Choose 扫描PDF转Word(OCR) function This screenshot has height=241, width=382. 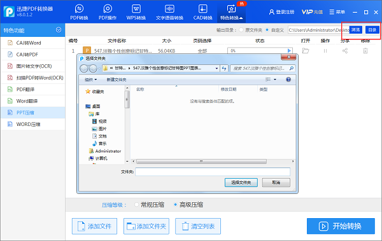pyautogui.click(x=33, y=78)
